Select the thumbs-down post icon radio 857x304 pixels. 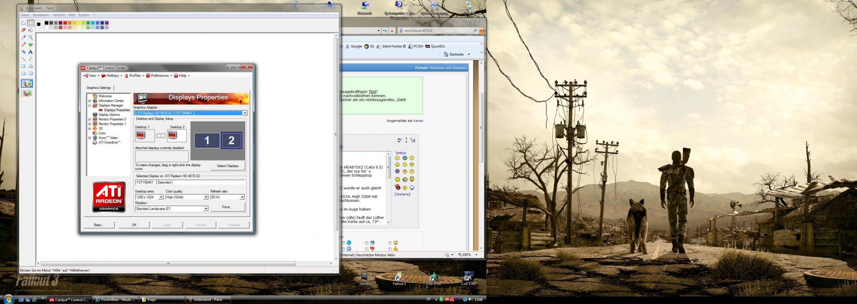[x=367, y=249]
